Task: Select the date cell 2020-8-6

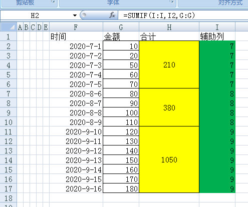Action: [x=76, y=93]
